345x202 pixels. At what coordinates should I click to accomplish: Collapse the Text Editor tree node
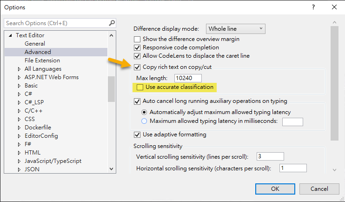pyautogui.click(x=11, y=35)
